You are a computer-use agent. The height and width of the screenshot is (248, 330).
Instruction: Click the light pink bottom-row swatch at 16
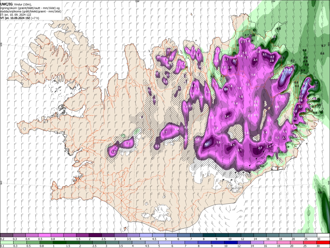[x=270, y=243]
